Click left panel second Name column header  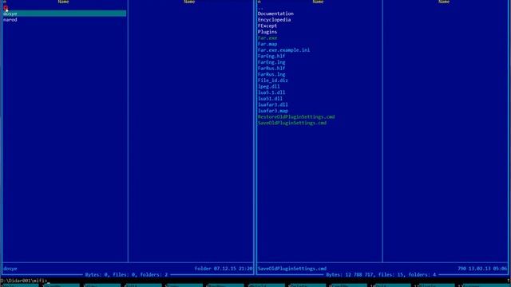[189, 2]
